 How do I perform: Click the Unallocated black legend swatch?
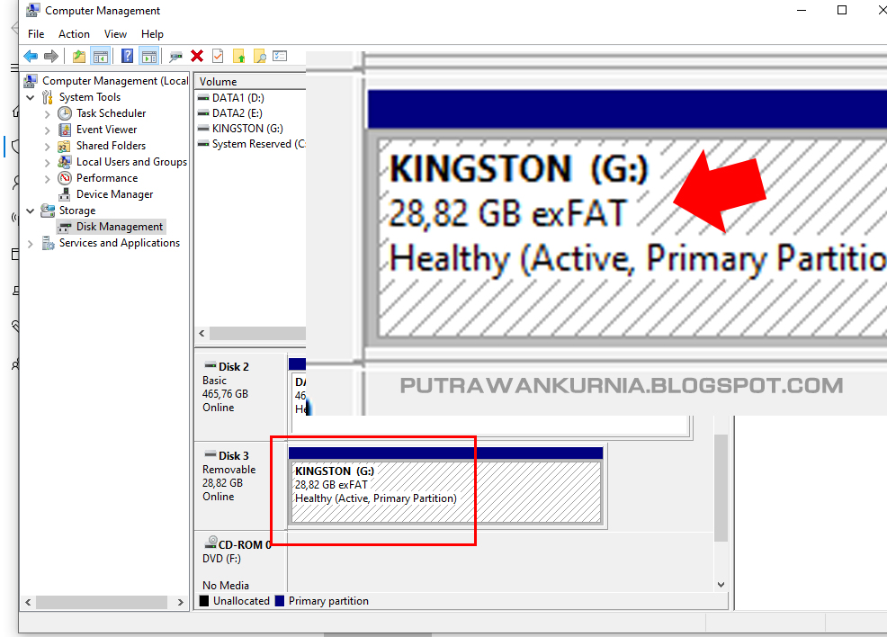click(204, 601)
